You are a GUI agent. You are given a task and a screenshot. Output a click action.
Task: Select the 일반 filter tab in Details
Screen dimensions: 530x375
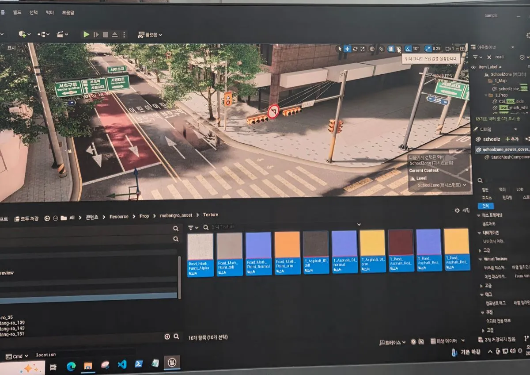pos(485,189)
